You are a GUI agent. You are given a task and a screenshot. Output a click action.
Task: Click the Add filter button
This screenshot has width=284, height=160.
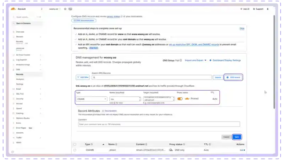point(83,77)
